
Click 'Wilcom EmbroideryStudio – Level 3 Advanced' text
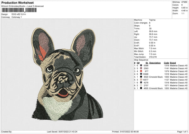coord(22,6)
